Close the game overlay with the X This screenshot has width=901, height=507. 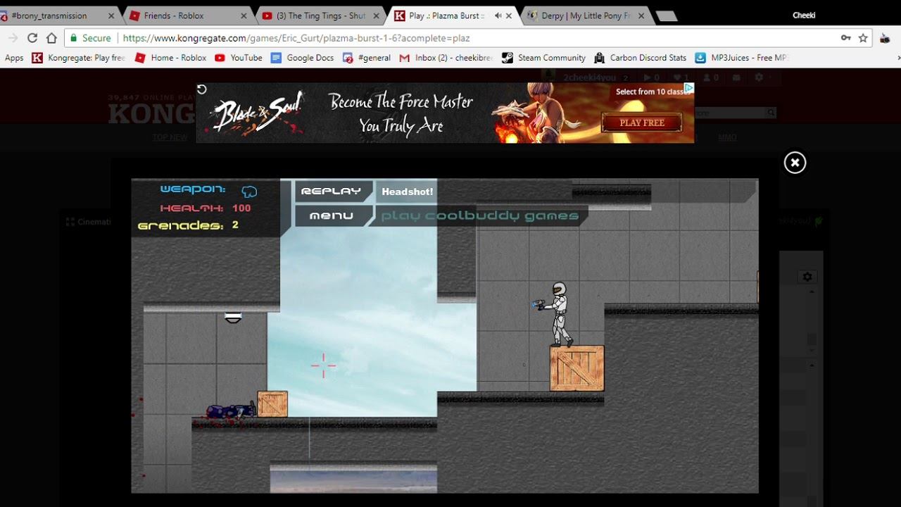tap(795, 163)
